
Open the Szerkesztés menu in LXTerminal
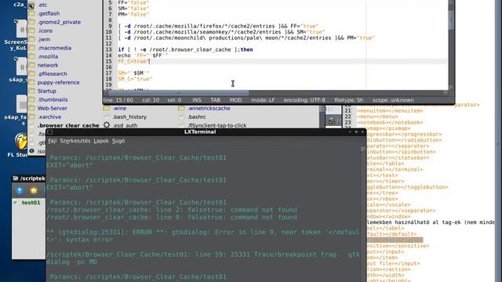click(x=75, y=141)
